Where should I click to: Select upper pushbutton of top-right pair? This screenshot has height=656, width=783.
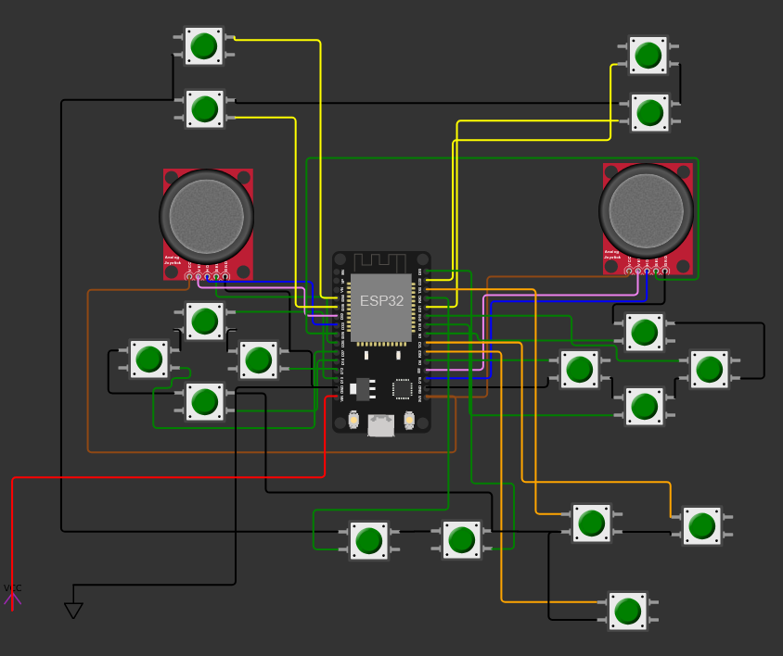tap(648, 55)
